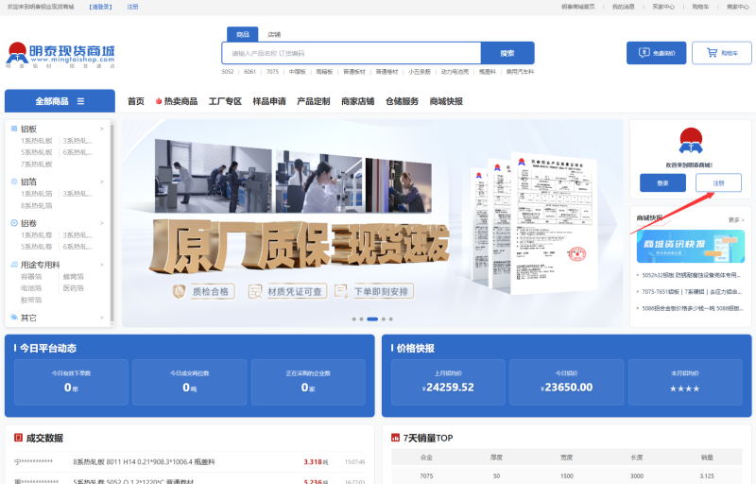The image size is (756, 484).
Task: Select the first carousel indicator dot
Action: click(x=353, y=320)
